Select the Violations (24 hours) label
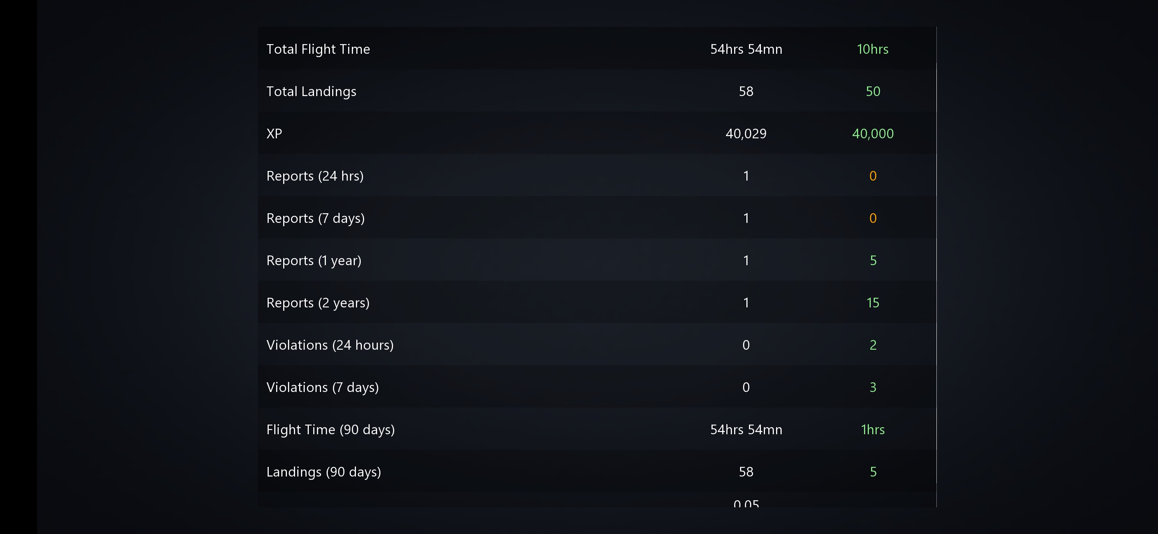Viewport: 1158px width, 534px height. coord(330,345)
